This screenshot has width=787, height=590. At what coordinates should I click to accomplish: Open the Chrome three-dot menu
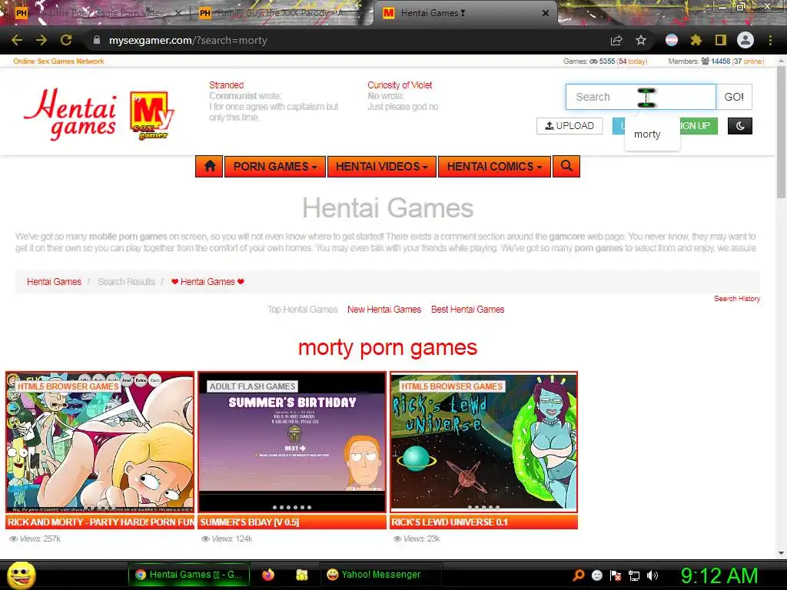[x=770, y=40]
